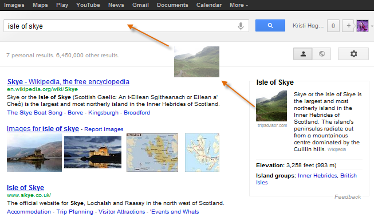Follow the Report images link
Image resolution: width=374 pixels, height=217 pixels.
[x=104, y=129]
